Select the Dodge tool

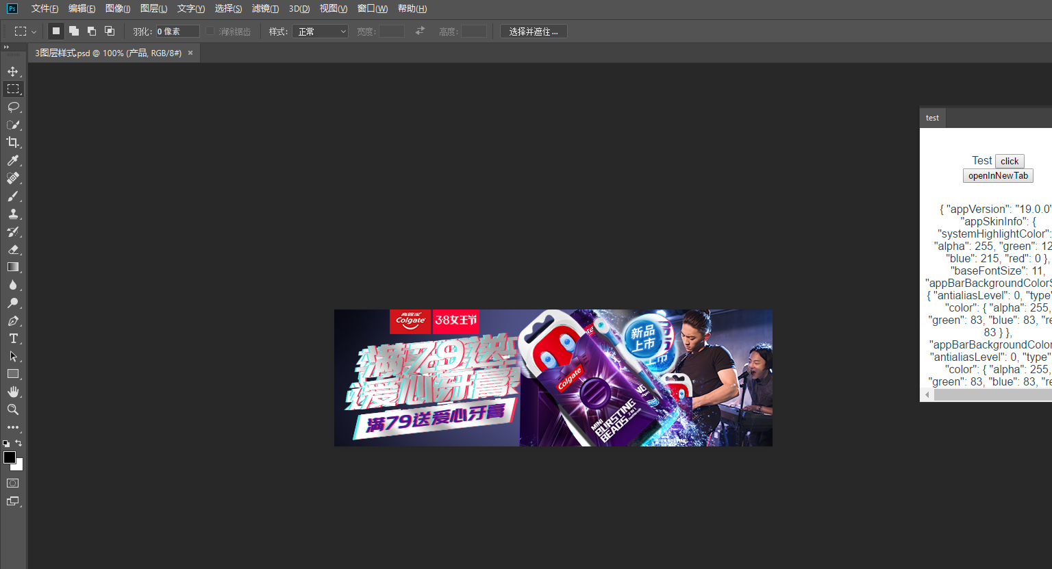click(13, 303)
